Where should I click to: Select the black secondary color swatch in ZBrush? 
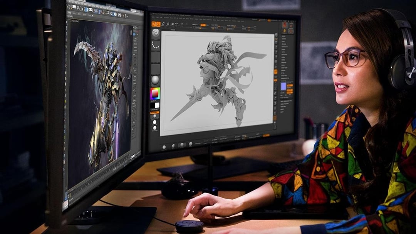[x=152, y=105]
